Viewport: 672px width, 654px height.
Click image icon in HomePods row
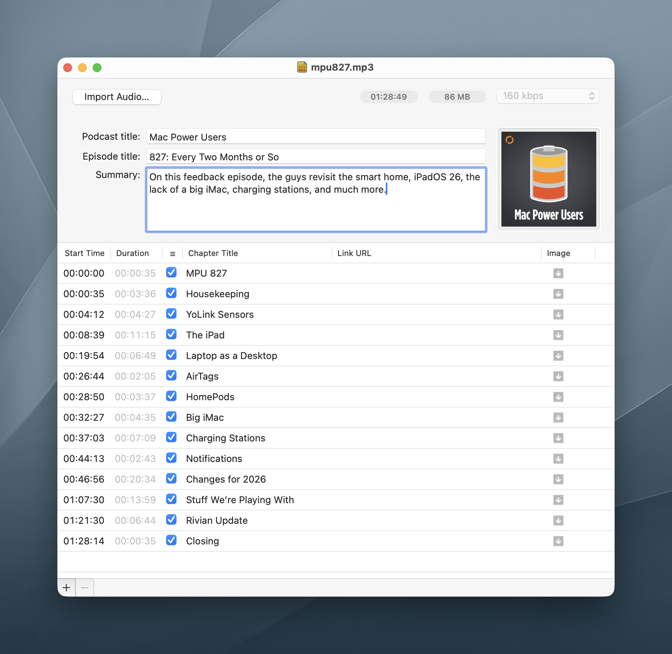tap(558, 397)
